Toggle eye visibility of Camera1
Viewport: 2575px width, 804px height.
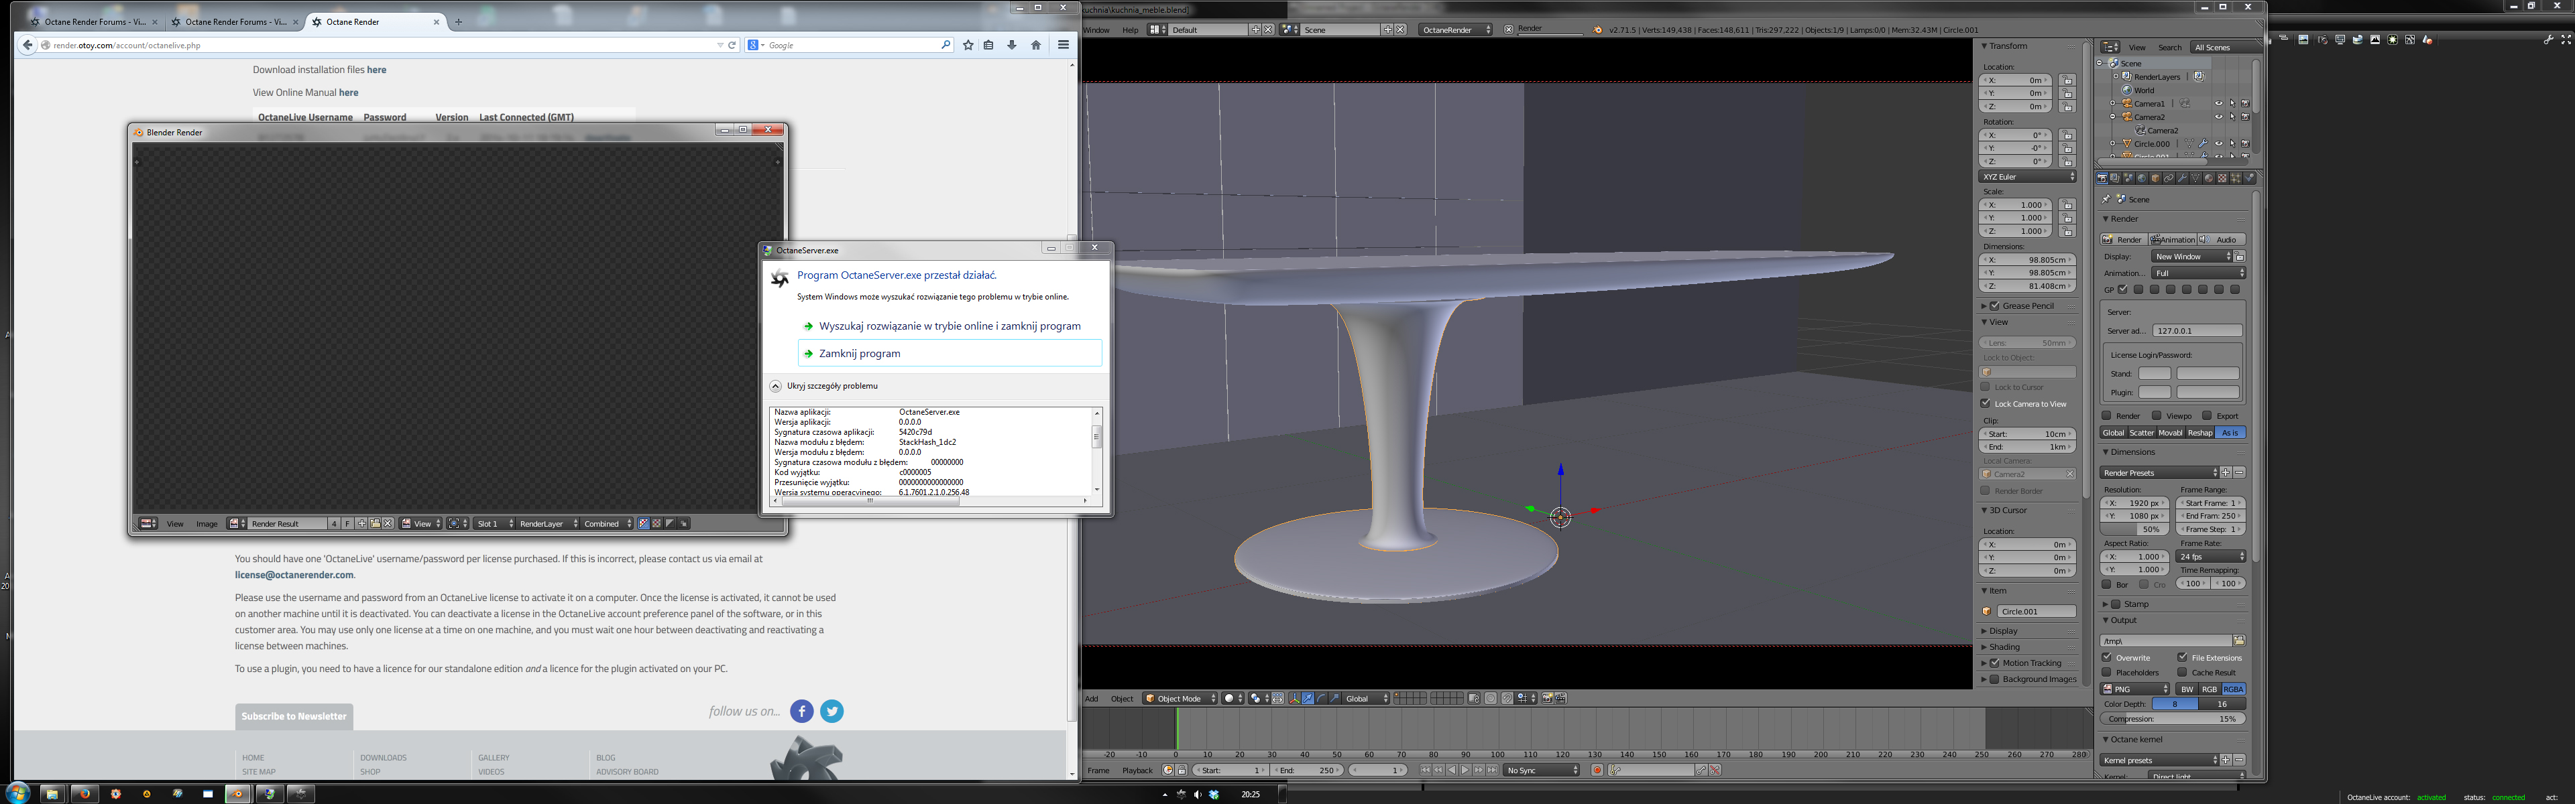(x=2218, y=104)
